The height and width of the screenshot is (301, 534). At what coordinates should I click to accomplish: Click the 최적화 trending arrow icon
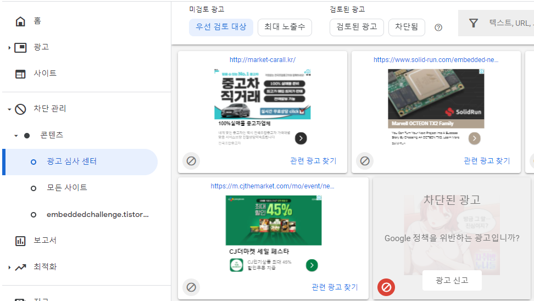20,267
